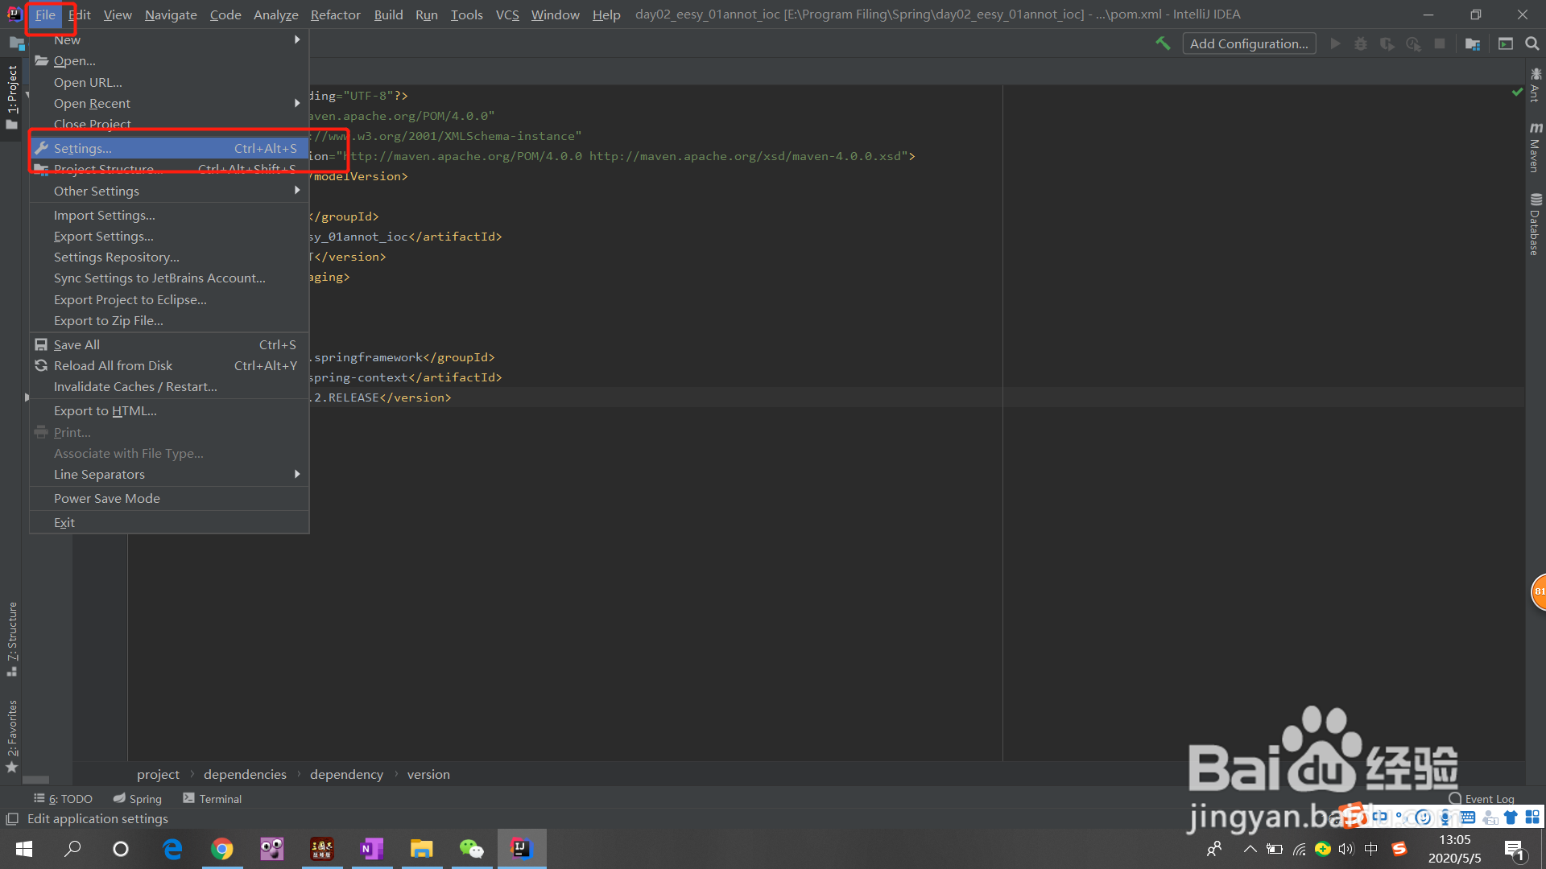Viewport: 1546px width, 869px height.
Task: Click the project breadcrumb
Action: (x=158, y=774)
